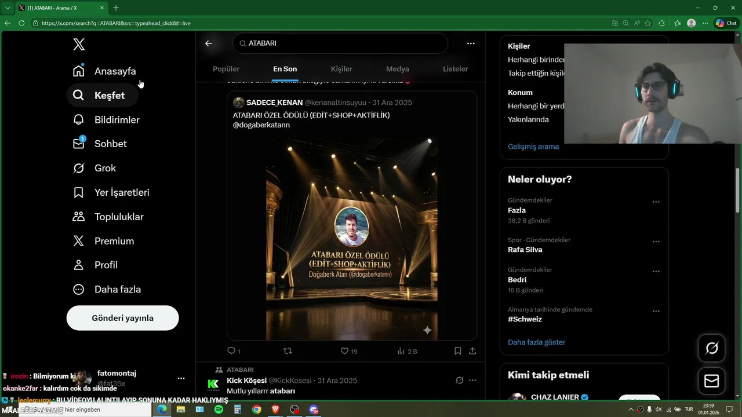Add page to favorites star
This screenshot has height=417, width=742.
click(647, 23)
